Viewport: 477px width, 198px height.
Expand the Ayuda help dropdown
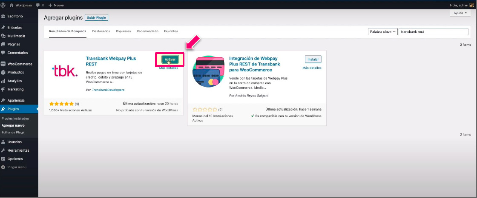pyautogui.click(x=460, y=13)
